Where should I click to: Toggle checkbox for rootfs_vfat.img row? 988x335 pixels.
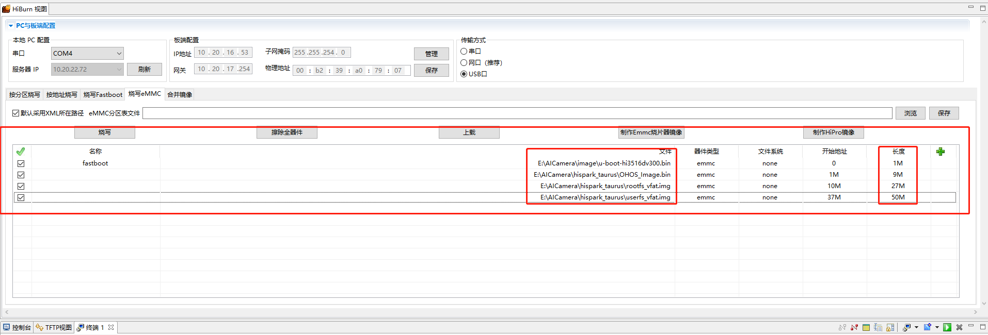pyautogui.click(x=21, y=186)
